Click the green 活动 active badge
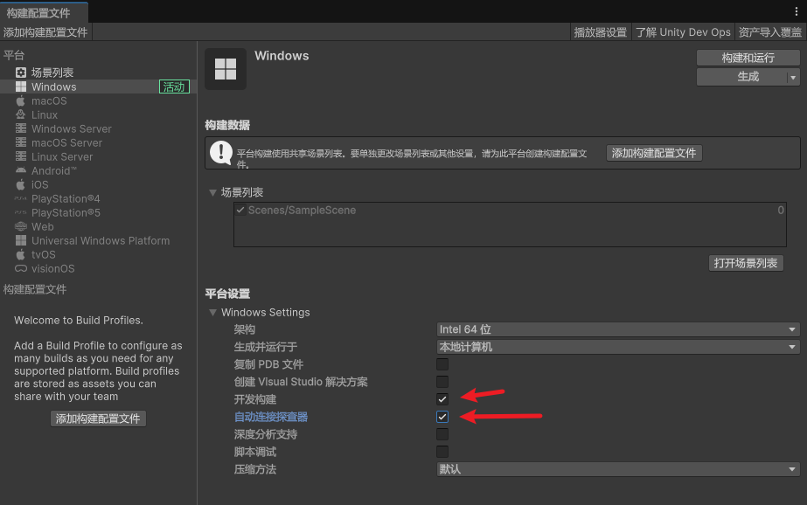807x505 pixels. pos(174,86)
